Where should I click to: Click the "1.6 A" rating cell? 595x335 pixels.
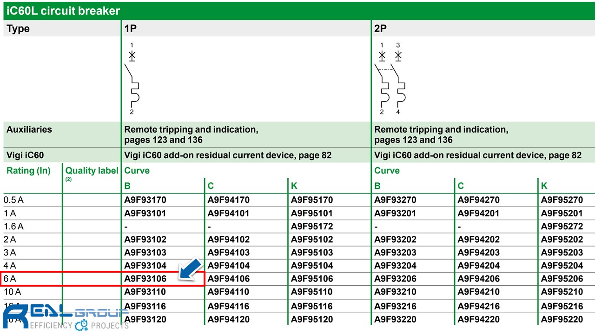click(13, 226)
